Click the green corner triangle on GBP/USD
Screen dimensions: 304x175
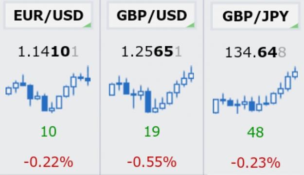[x=191, y=25]
